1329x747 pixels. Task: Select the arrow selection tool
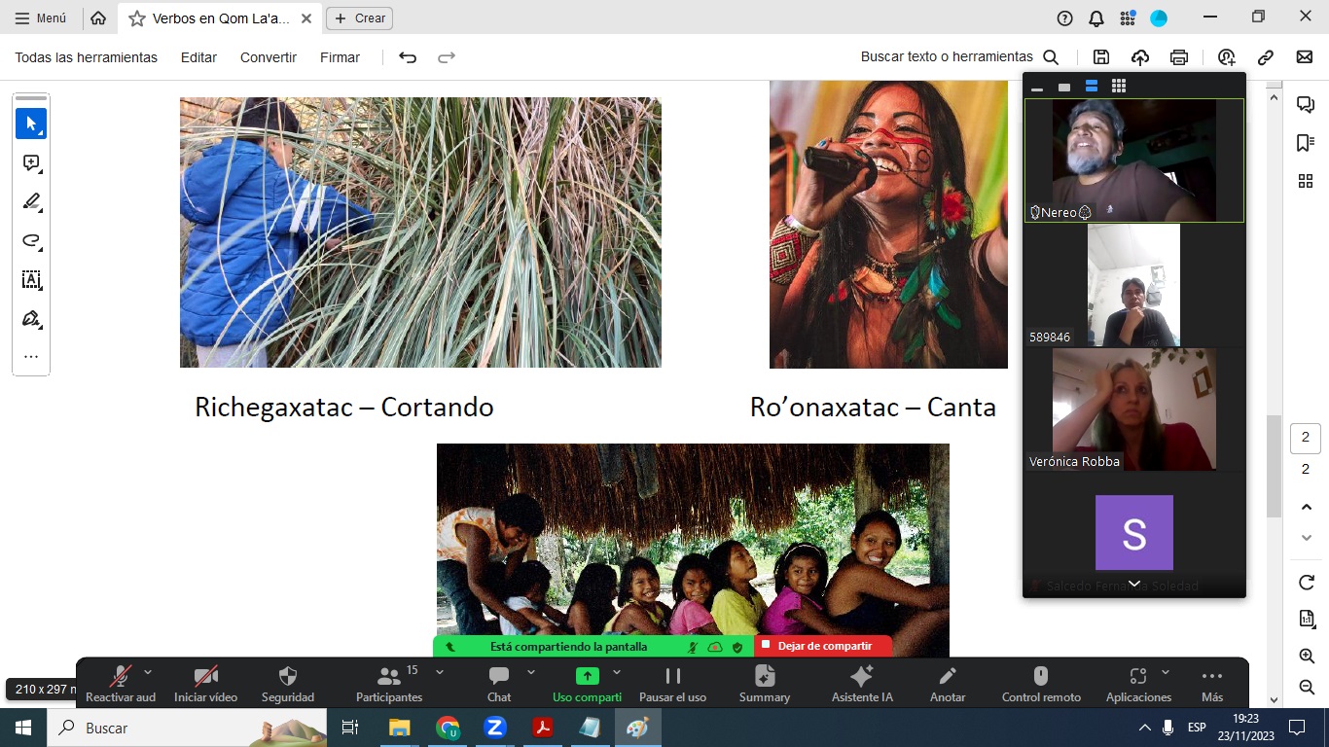pyautogui.click(x=30, y=124)
